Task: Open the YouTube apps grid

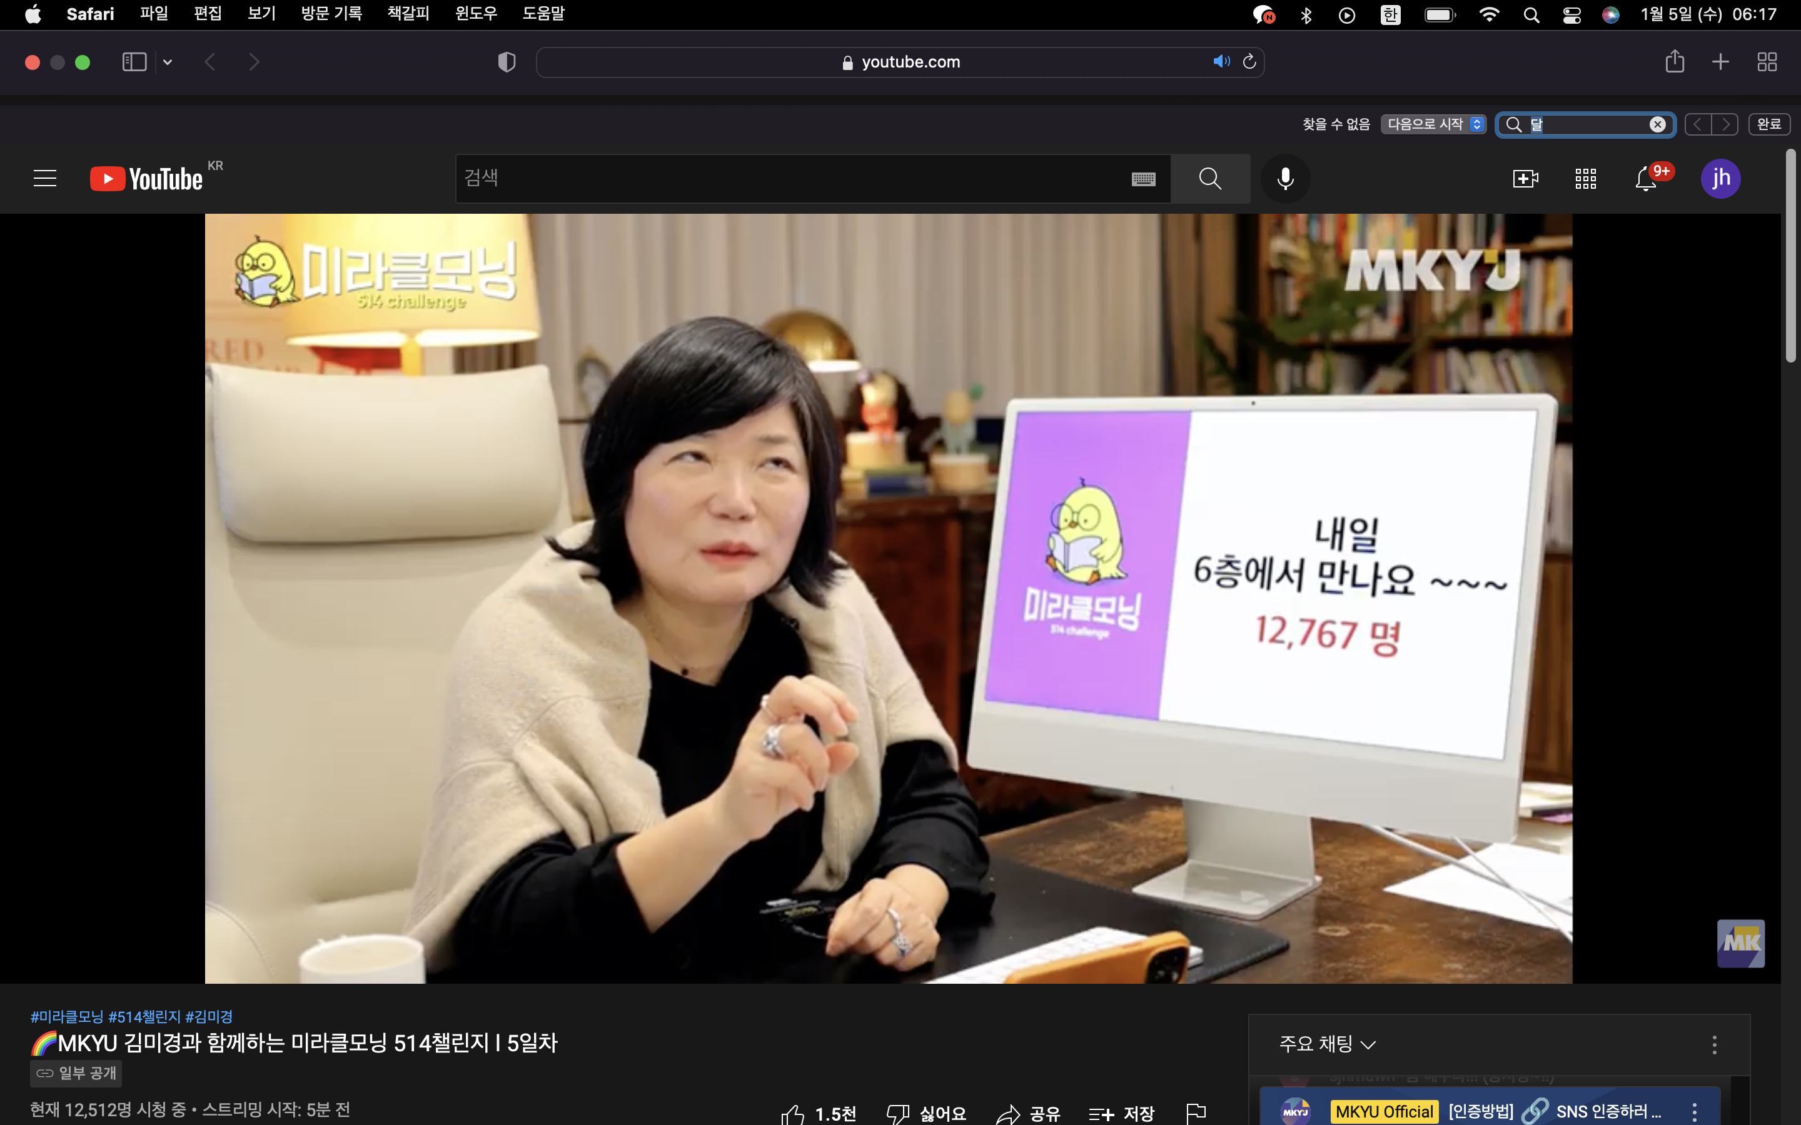Action: point(1585,179)
